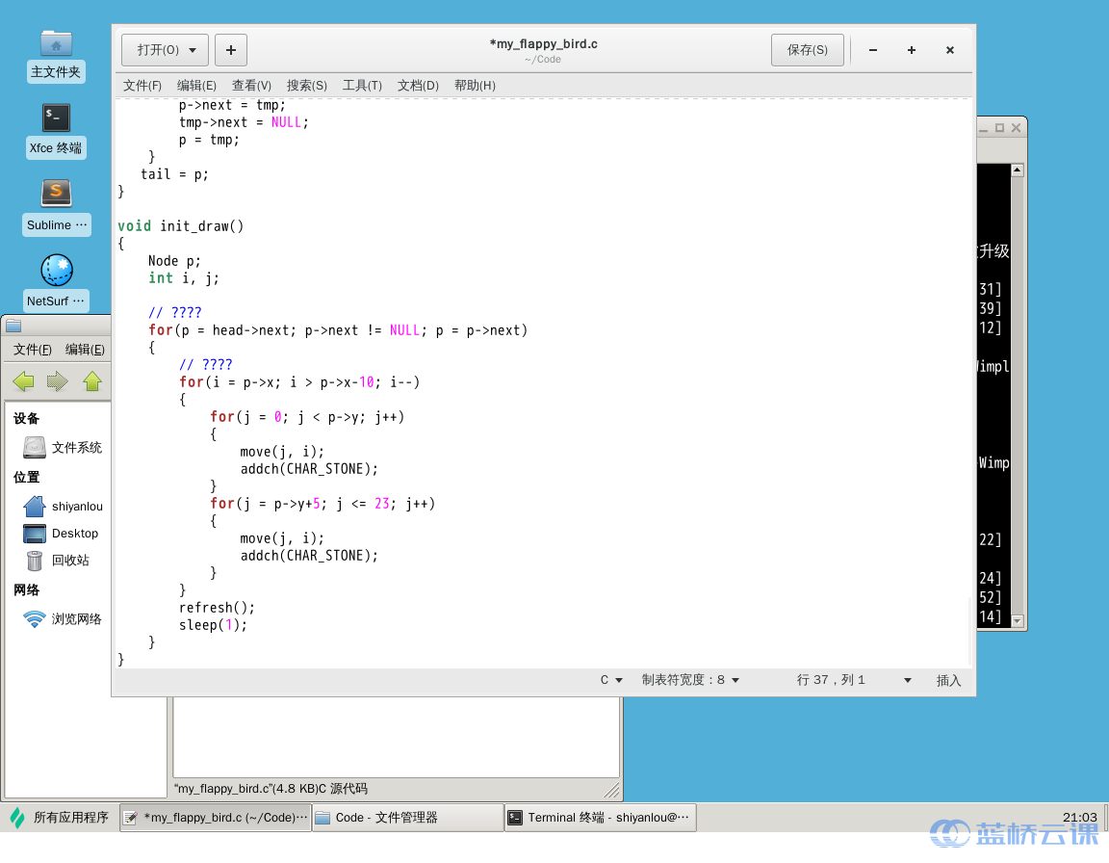Screen dimensions: 1109x863
Task: Navigate up one level with the up arrow
Action: point(92,381)
